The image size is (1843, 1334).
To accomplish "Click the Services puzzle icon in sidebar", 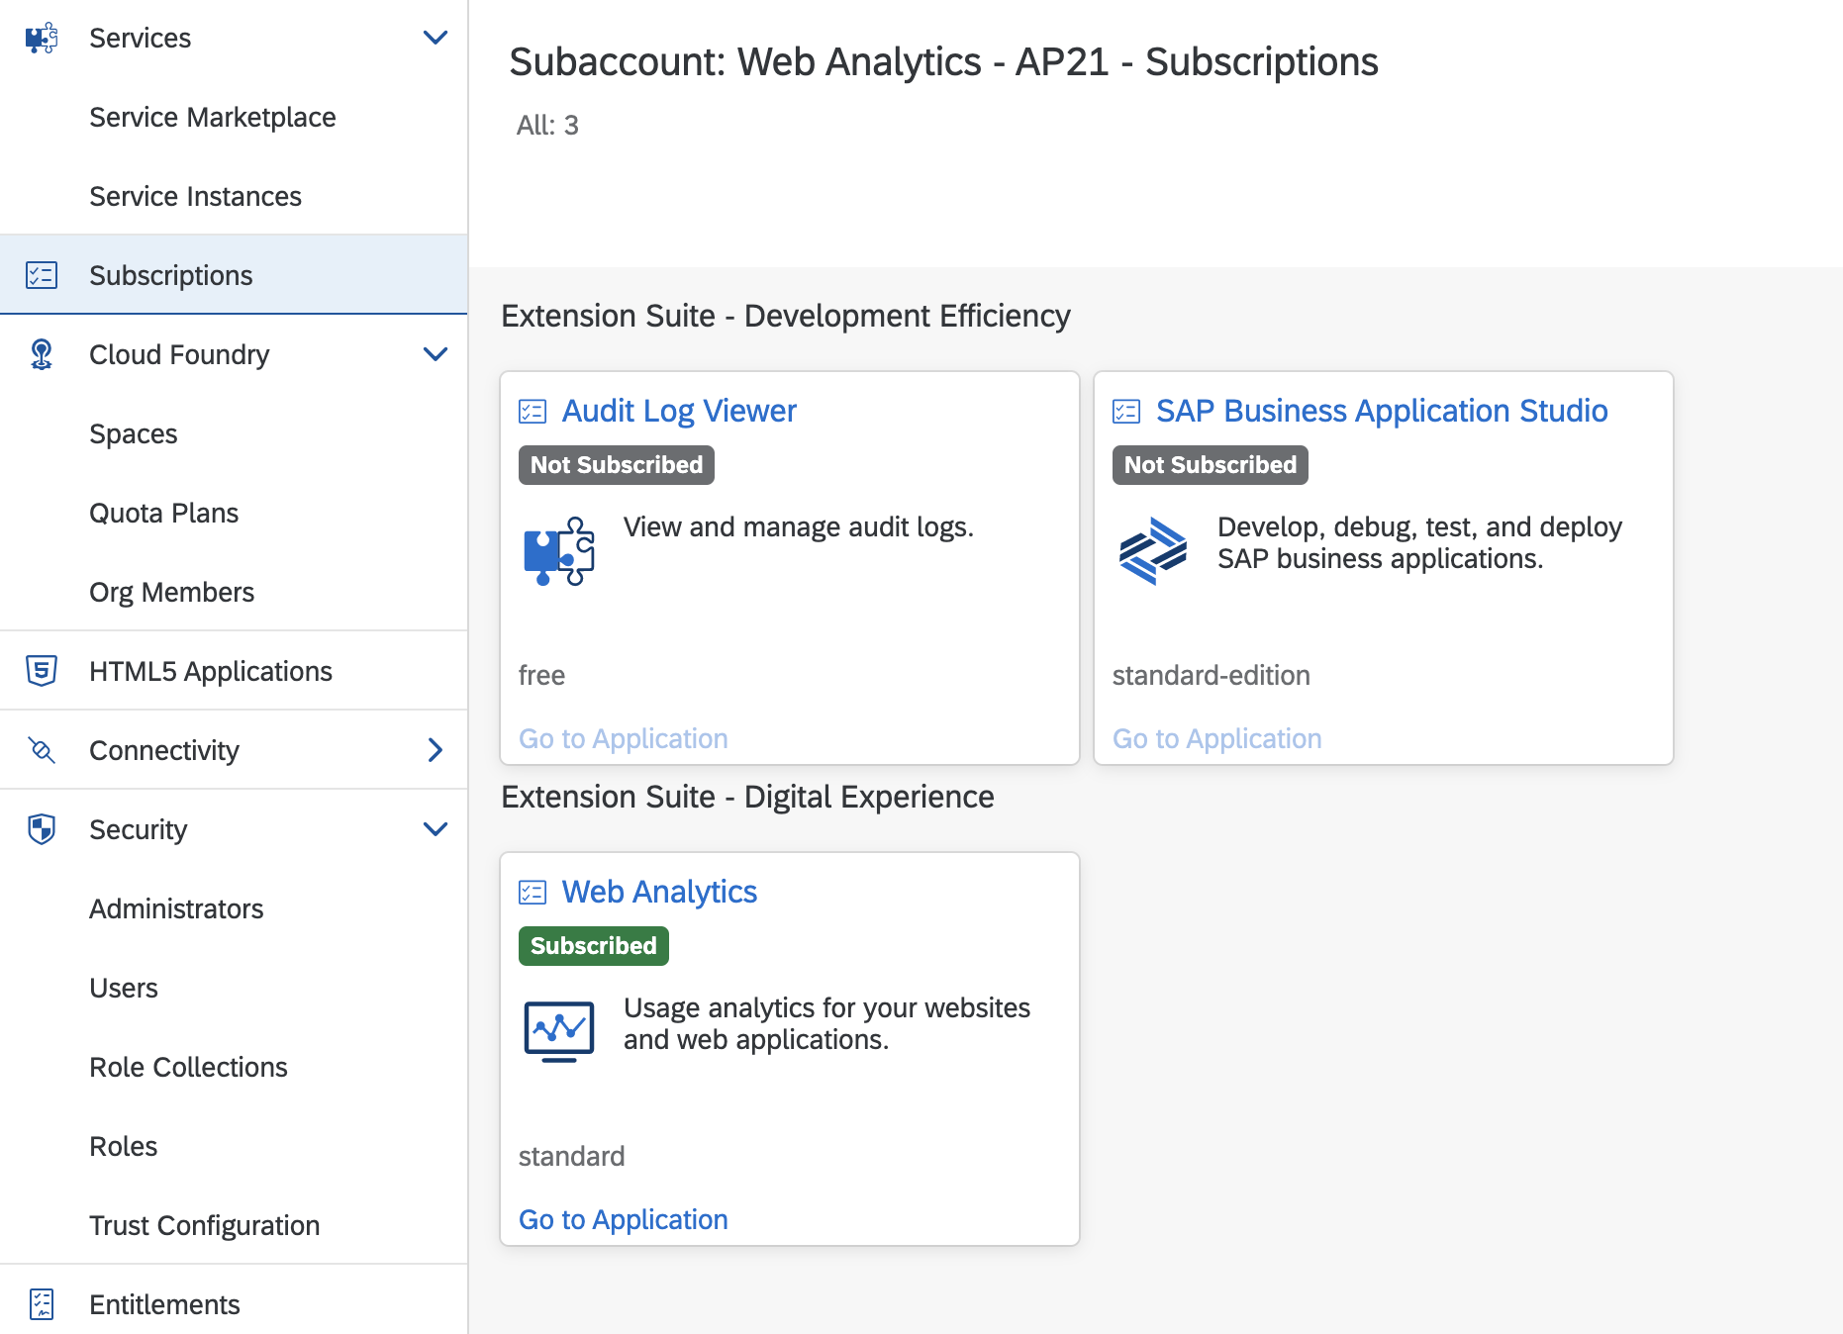I will point(42,38).
